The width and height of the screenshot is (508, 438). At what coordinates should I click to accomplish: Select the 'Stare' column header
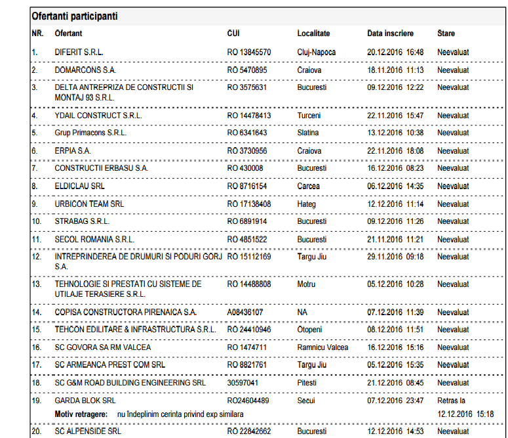tap(446, 33)
